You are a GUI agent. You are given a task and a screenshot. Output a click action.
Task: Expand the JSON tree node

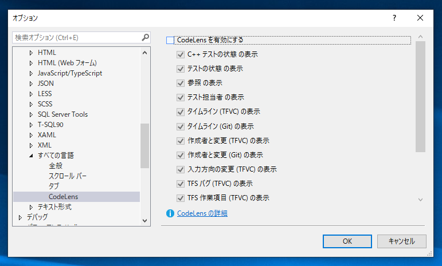coord(32,84)
